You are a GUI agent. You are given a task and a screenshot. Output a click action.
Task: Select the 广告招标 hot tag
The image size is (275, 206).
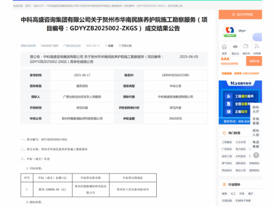(x=227, y=149)
